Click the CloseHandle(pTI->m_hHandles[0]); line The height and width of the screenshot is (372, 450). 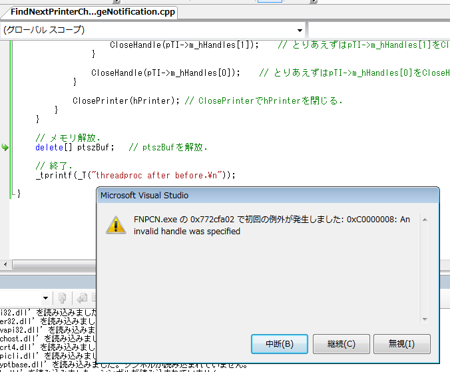pos(166,73)
